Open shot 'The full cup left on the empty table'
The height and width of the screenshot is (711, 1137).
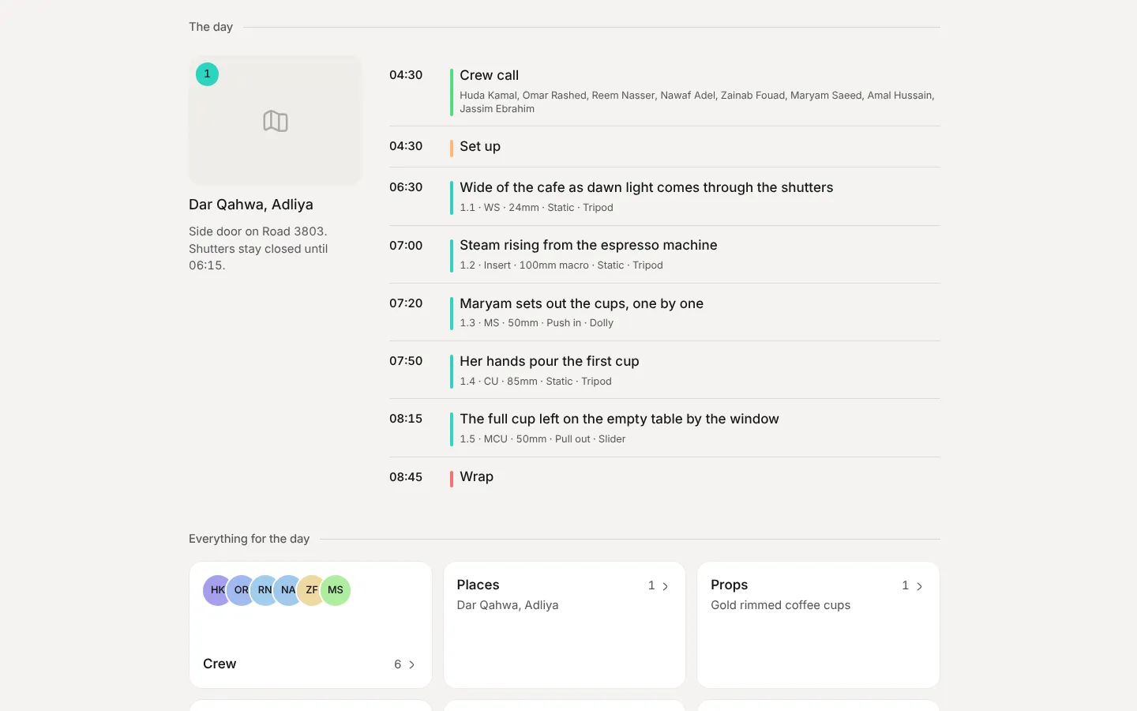665,428
